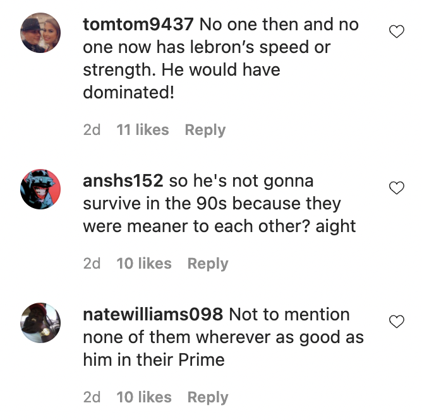Image resolution: width=422 pixels, height=420 pixels.
Task: Select the 2d timestamp below natewilliams098's comment
Action: 92,397
